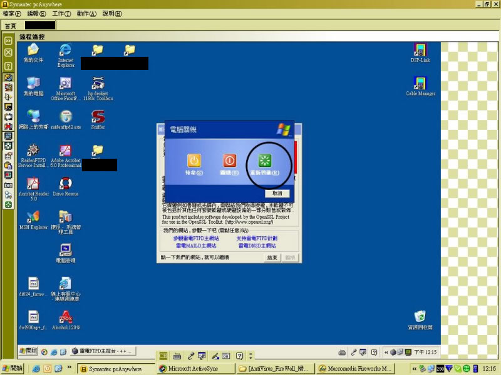
Task: Select Microsoft Office FrontPage desktop icon
Action: pos(66,89)
